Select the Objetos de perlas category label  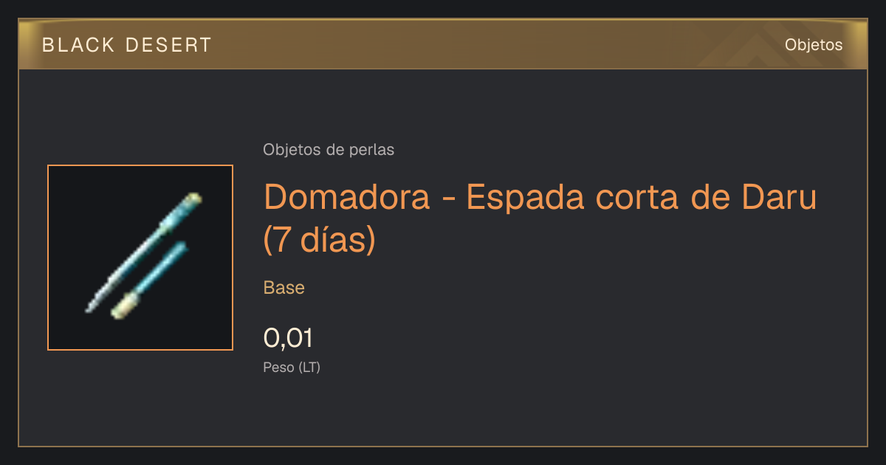pyautogui.click(x=329, y=150)
